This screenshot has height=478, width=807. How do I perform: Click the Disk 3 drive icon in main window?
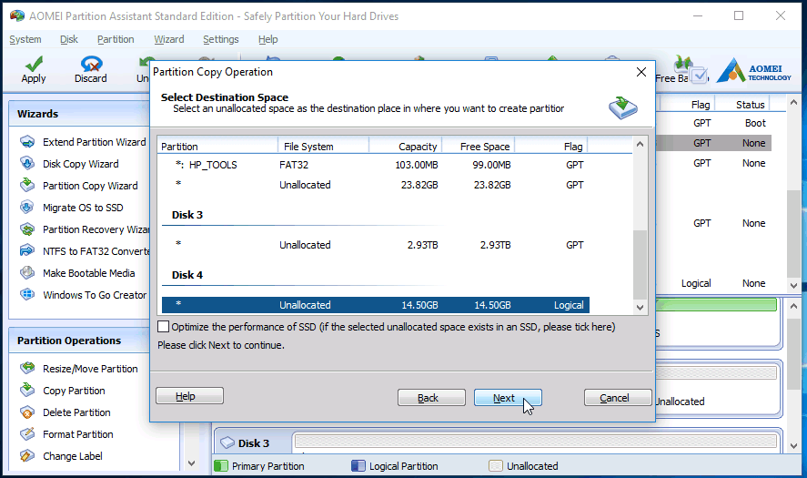[x=227, y=443]
